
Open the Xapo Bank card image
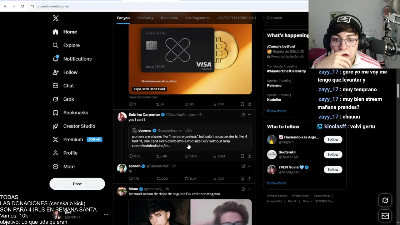(190, 59)
